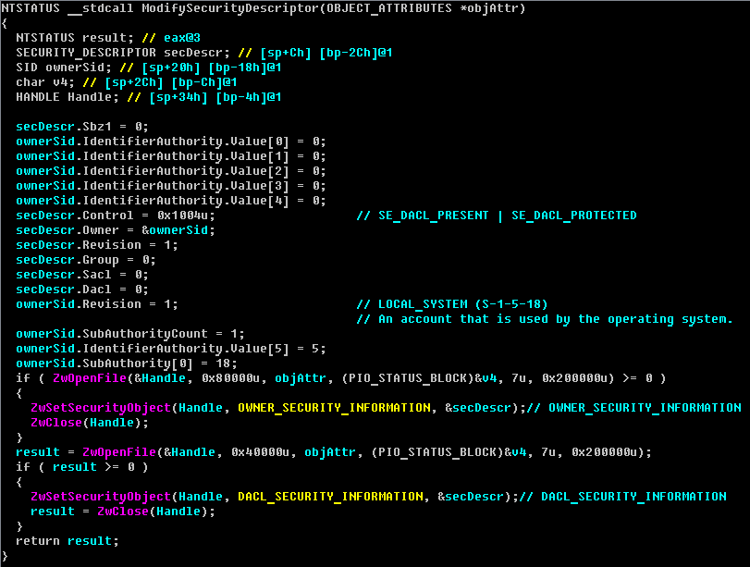750x567 pixels.
Task: Click the secDescr.Group = 0 assignment
Action: pos(86,260)
